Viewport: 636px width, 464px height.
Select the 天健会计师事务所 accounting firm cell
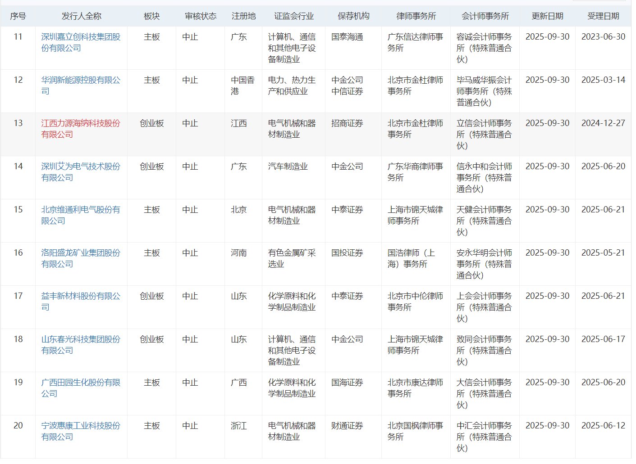coord(485,221)
